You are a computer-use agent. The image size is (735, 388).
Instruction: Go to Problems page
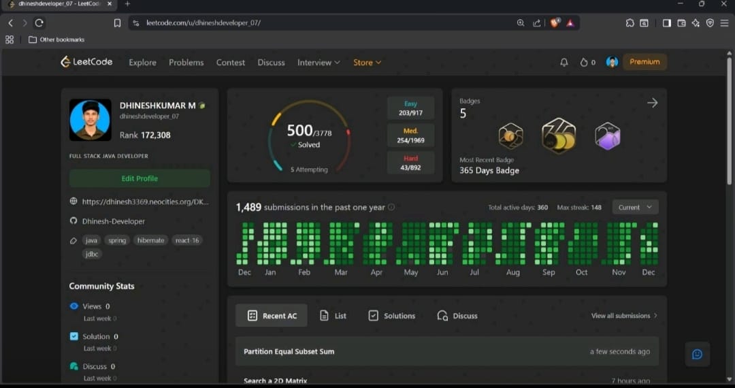coord(186,63)
